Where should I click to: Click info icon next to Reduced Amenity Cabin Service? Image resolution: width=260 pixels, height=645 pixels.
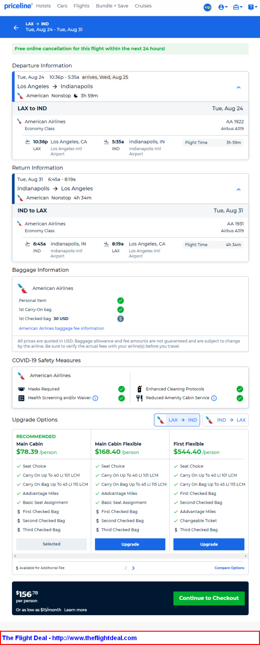click(214, 398)
